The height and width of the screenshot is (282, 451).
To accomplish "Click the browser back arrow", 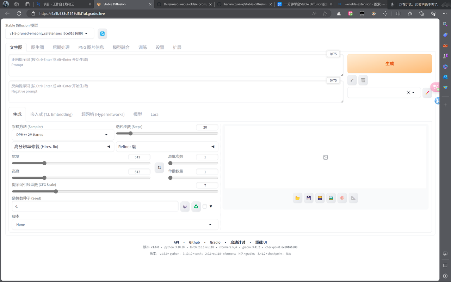I will [7, 13].
